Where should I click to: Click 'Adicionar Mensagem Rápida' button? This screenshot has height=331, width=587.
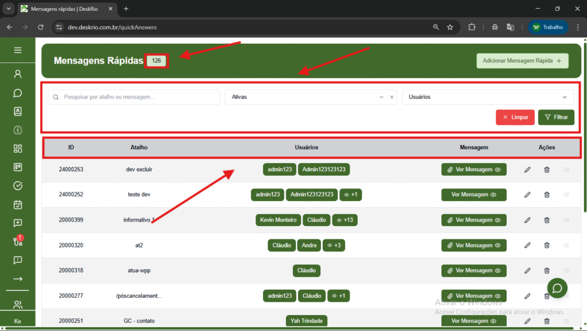tap(522, 61)
